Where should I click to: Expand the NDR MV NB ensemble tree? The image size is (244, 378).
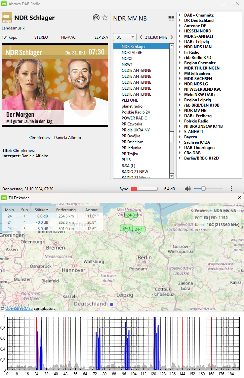180,111
